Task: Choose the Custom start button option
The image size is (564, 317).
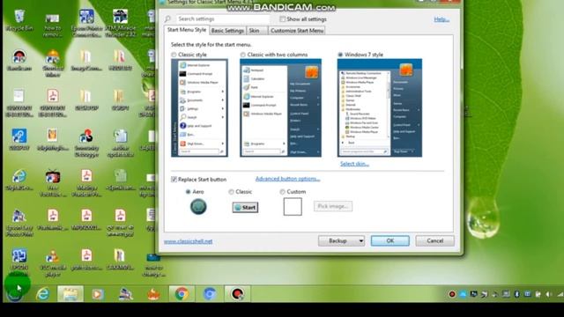Action: 282,192
